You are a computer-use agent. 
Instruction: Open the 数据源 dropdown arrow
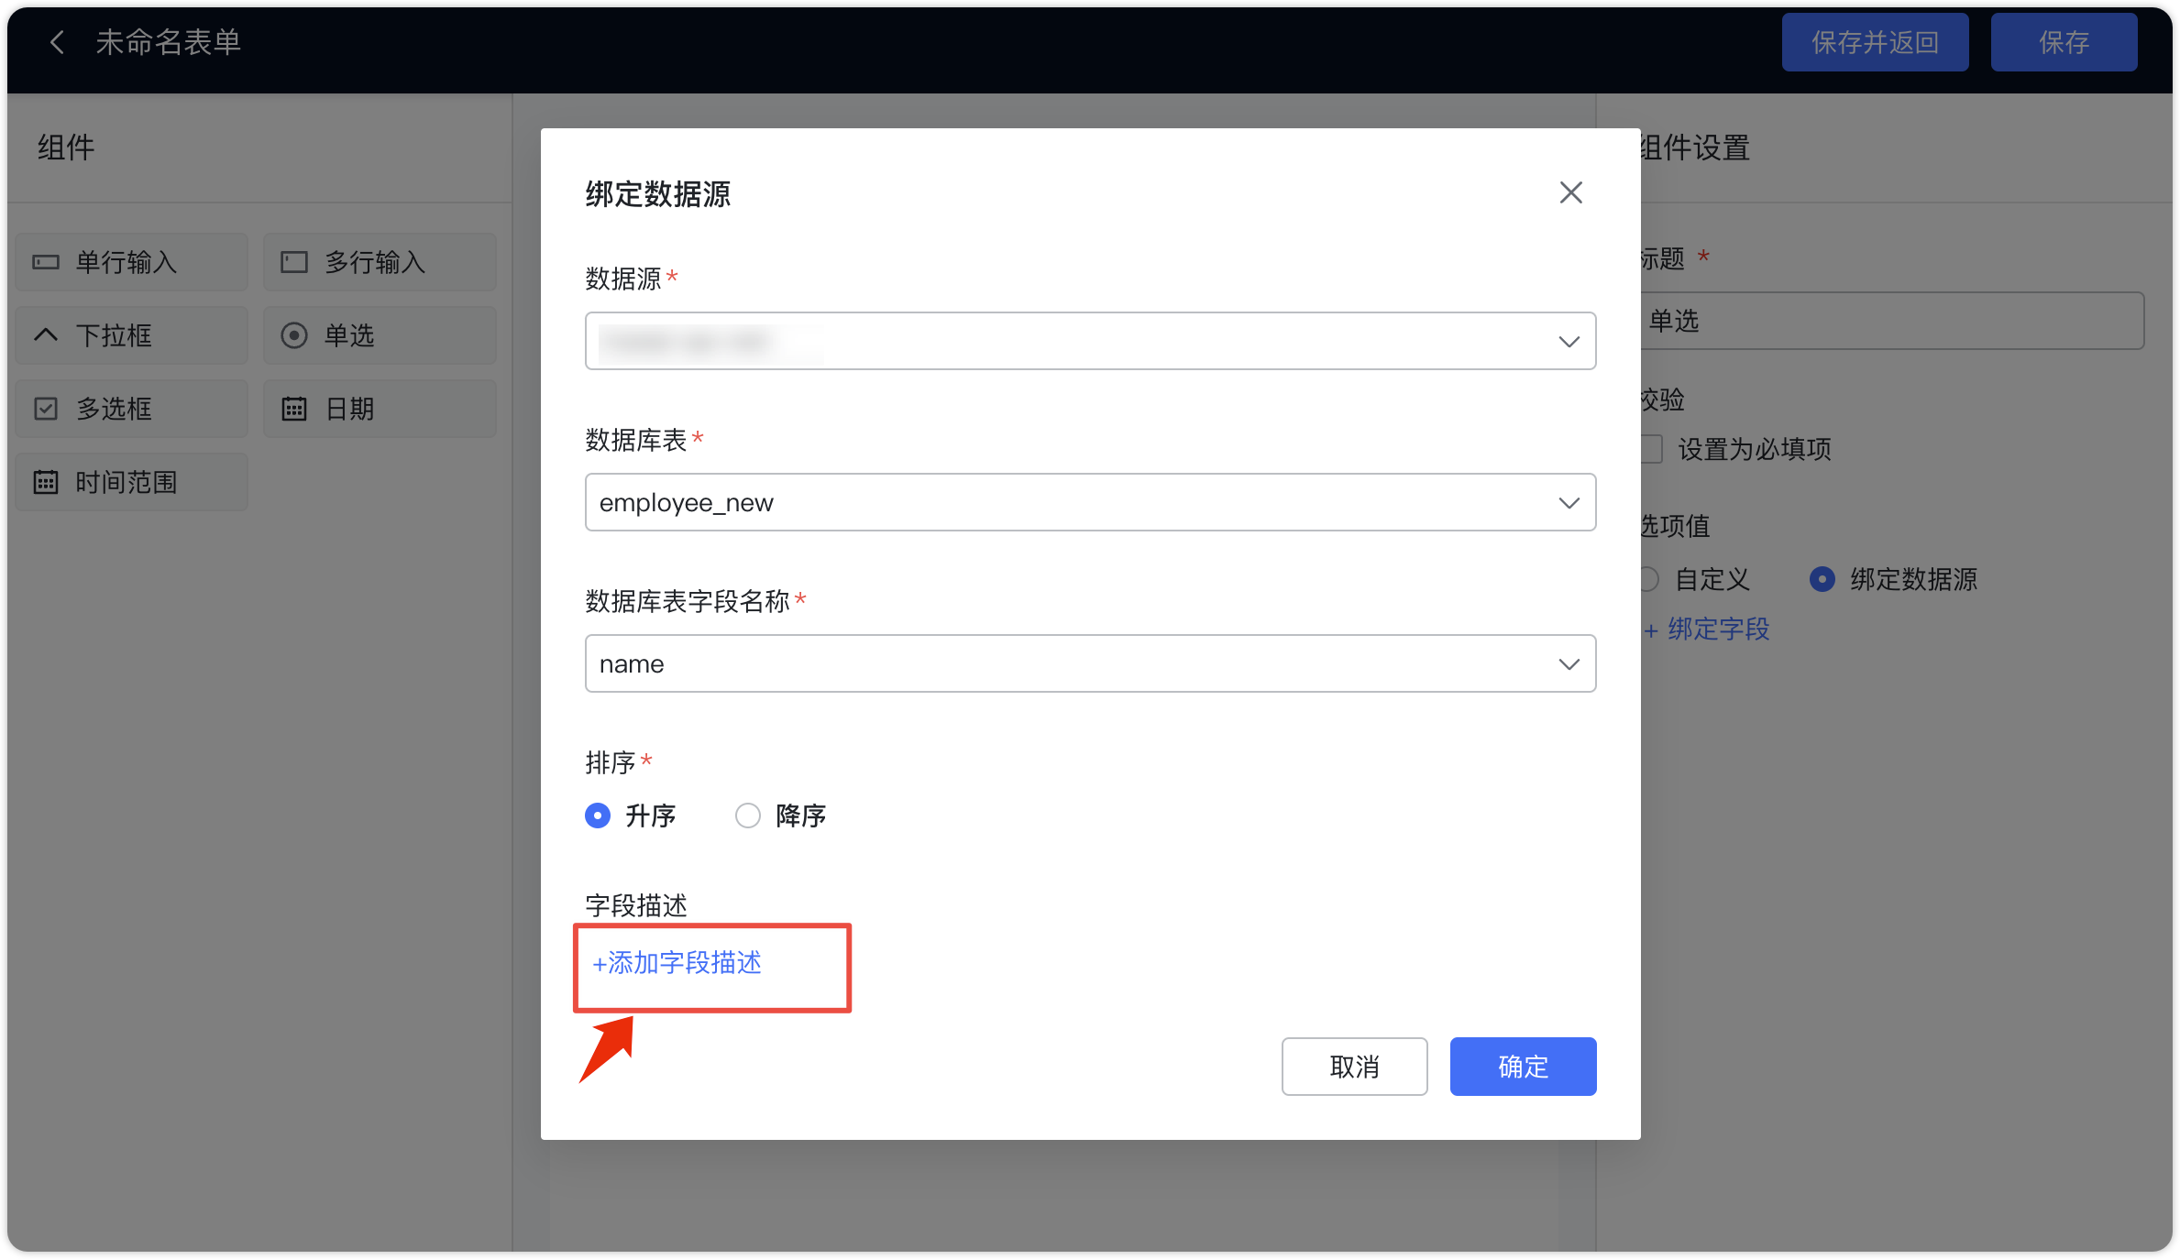click(1569, 342)
